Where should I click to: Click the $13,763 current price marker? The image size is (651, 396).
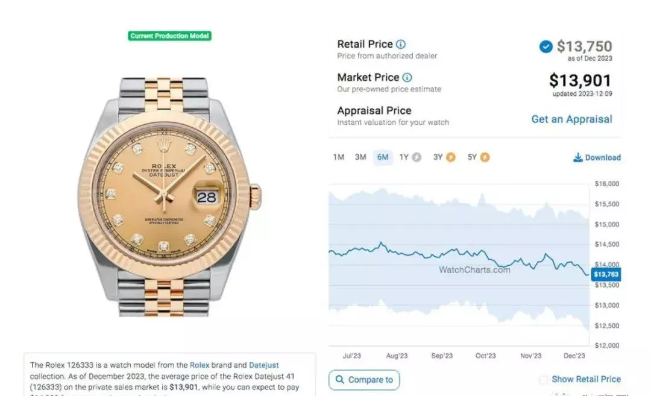(606, 274)
